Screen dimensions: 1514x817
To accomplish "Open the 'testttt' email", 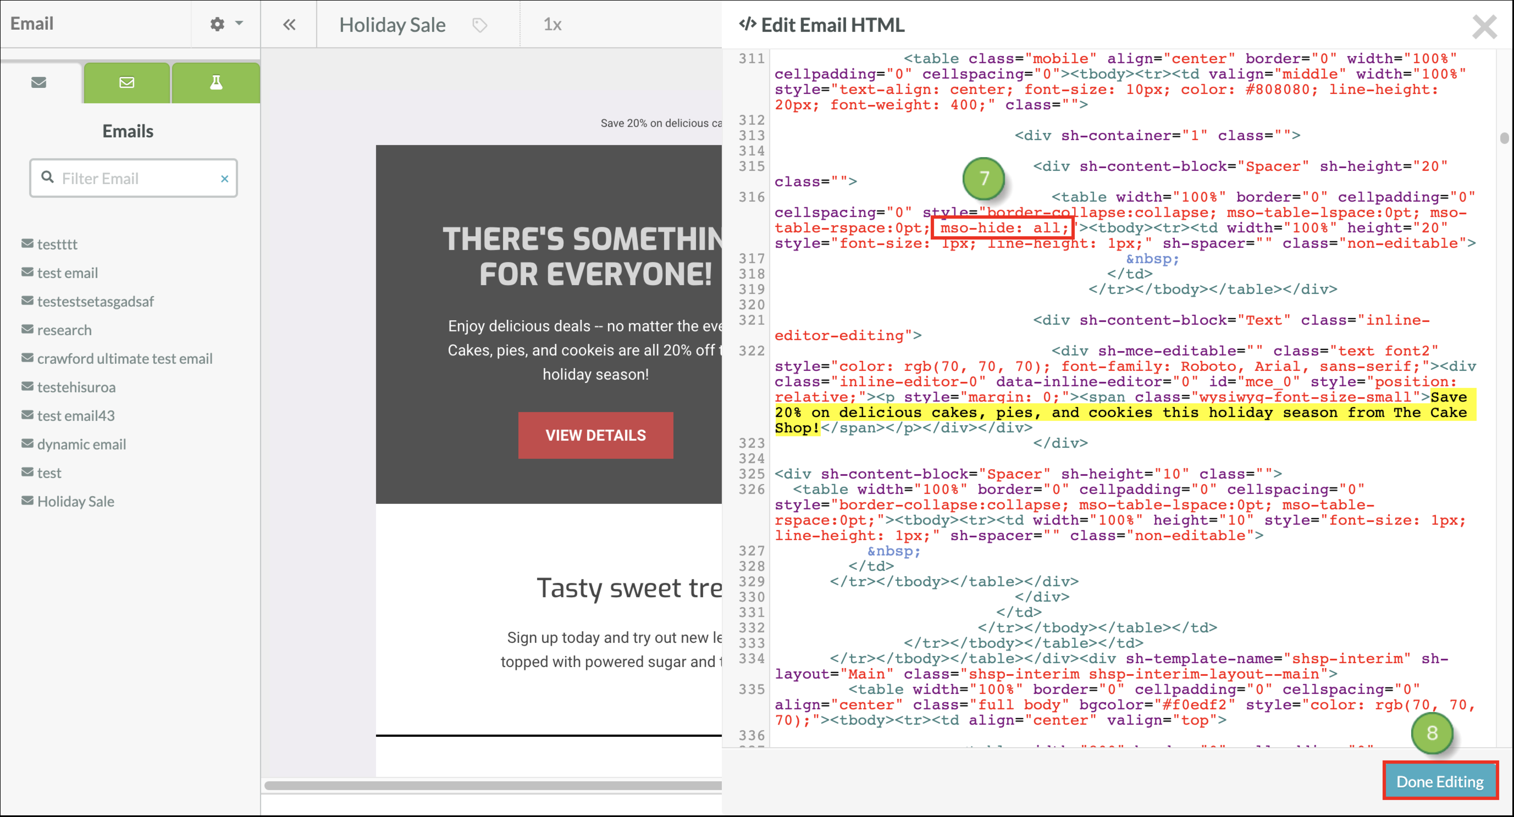I will [x=57, y=244].
